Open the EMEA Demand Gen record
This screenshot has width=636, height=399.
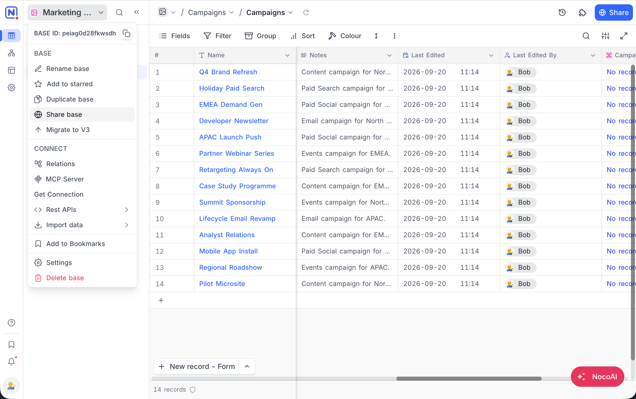tap(231, 105)
